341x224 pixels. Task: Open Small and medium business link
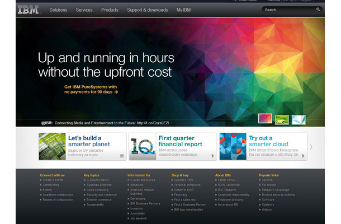point(142,192)
